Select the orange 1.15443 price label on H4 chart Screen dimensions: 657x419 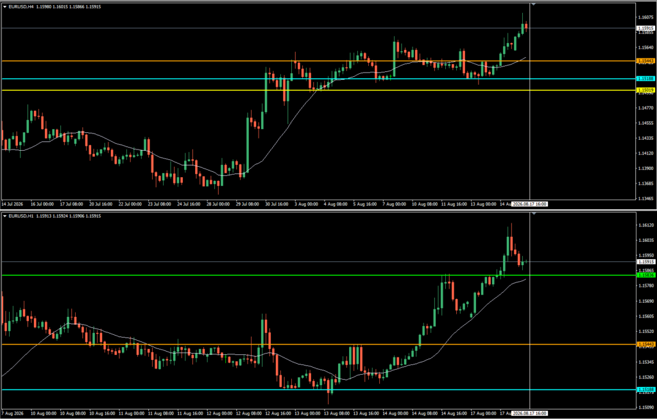coord(645,61)
